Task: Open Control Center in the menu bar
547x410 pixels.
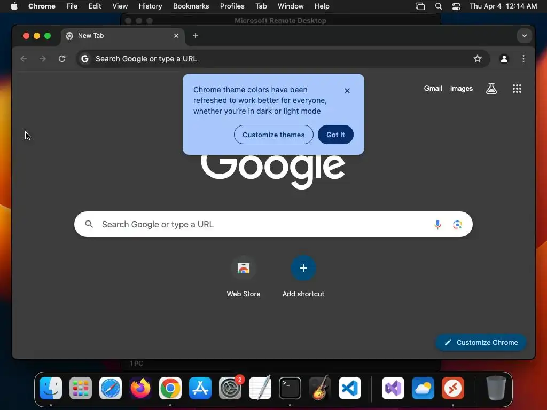Action: click(x=456, y=6)
